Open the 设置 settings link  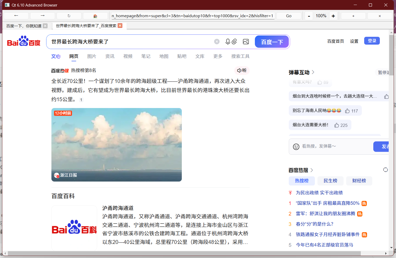point(354,41)
